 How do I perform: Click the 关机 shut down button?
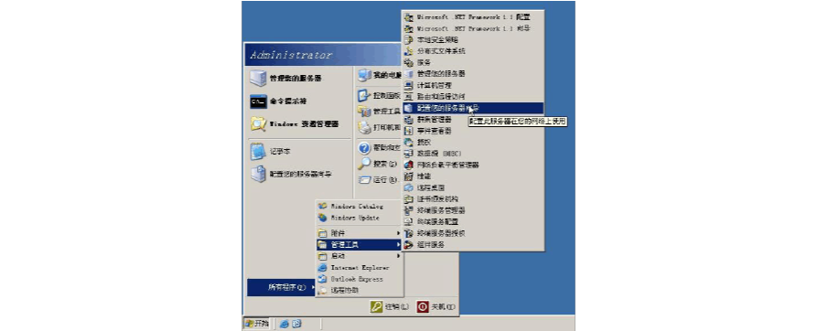436,307
